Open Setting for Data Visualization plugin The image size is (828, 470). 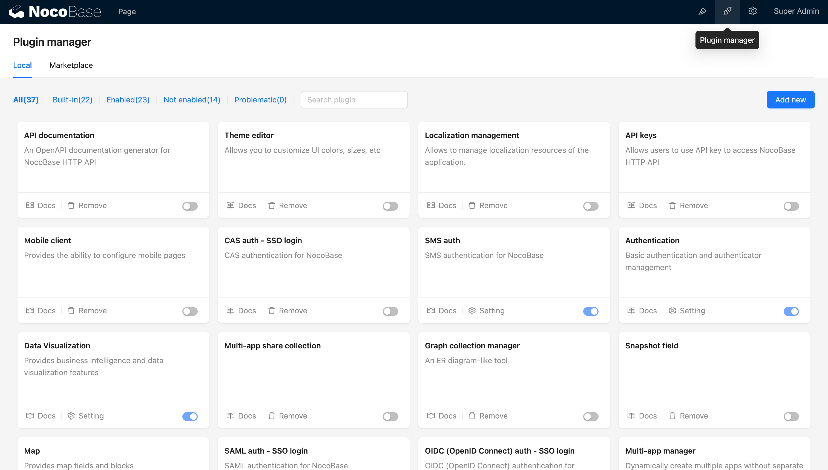(86, 416)
